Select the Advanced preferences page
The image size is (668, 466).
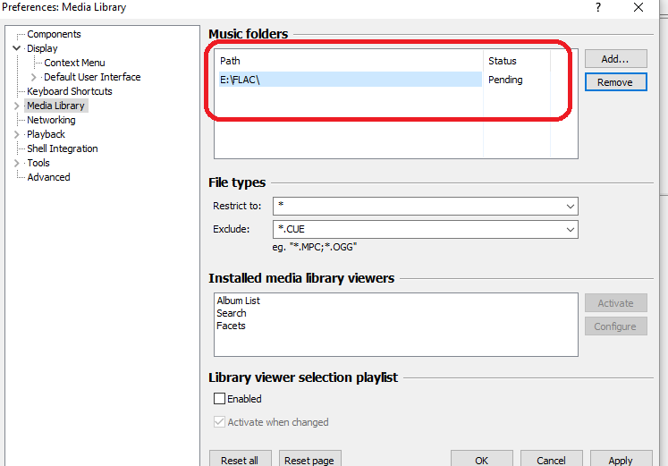[x=48, y=177]
